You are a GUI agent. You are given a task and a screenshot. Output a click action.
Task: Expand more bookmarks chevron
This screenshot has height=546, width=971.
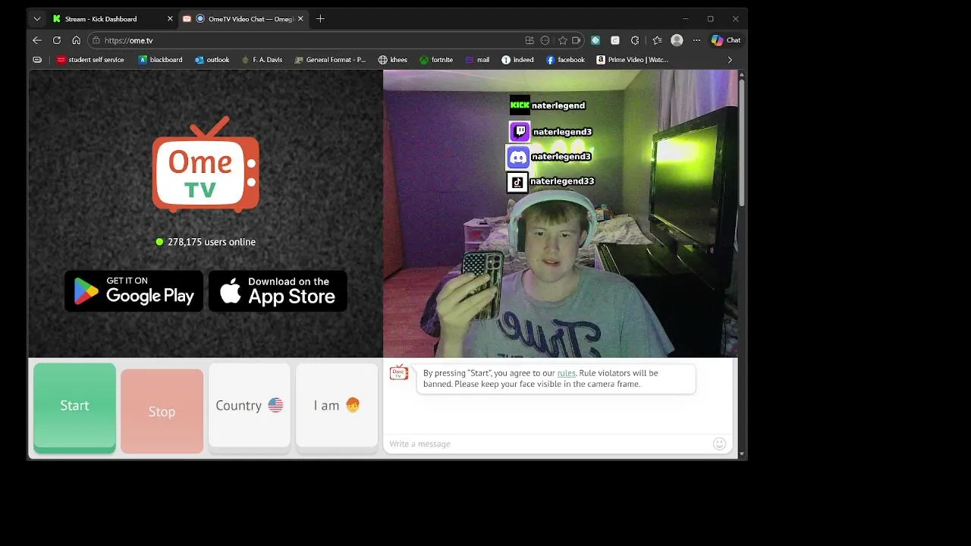click(x=730, y=60)
